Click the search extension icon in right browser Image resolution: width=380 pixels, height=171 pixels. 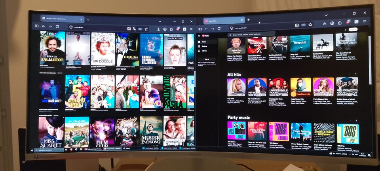coord(356,22)
